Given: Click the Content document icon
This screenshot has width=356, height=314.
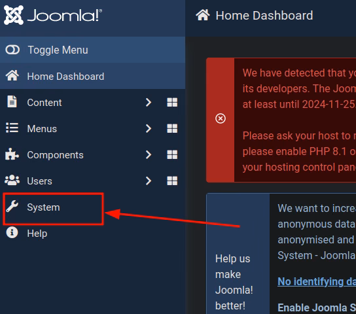Looking at the screenshot, I should tap(12, 101).
